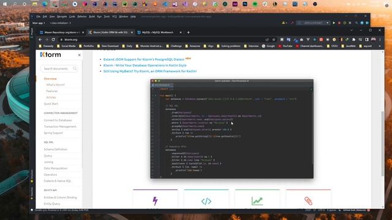This screenshot has width=392, height=220.
Task: Open IntelliJ VCS menu
Action: pyautogui.click(x=115, y=16)
